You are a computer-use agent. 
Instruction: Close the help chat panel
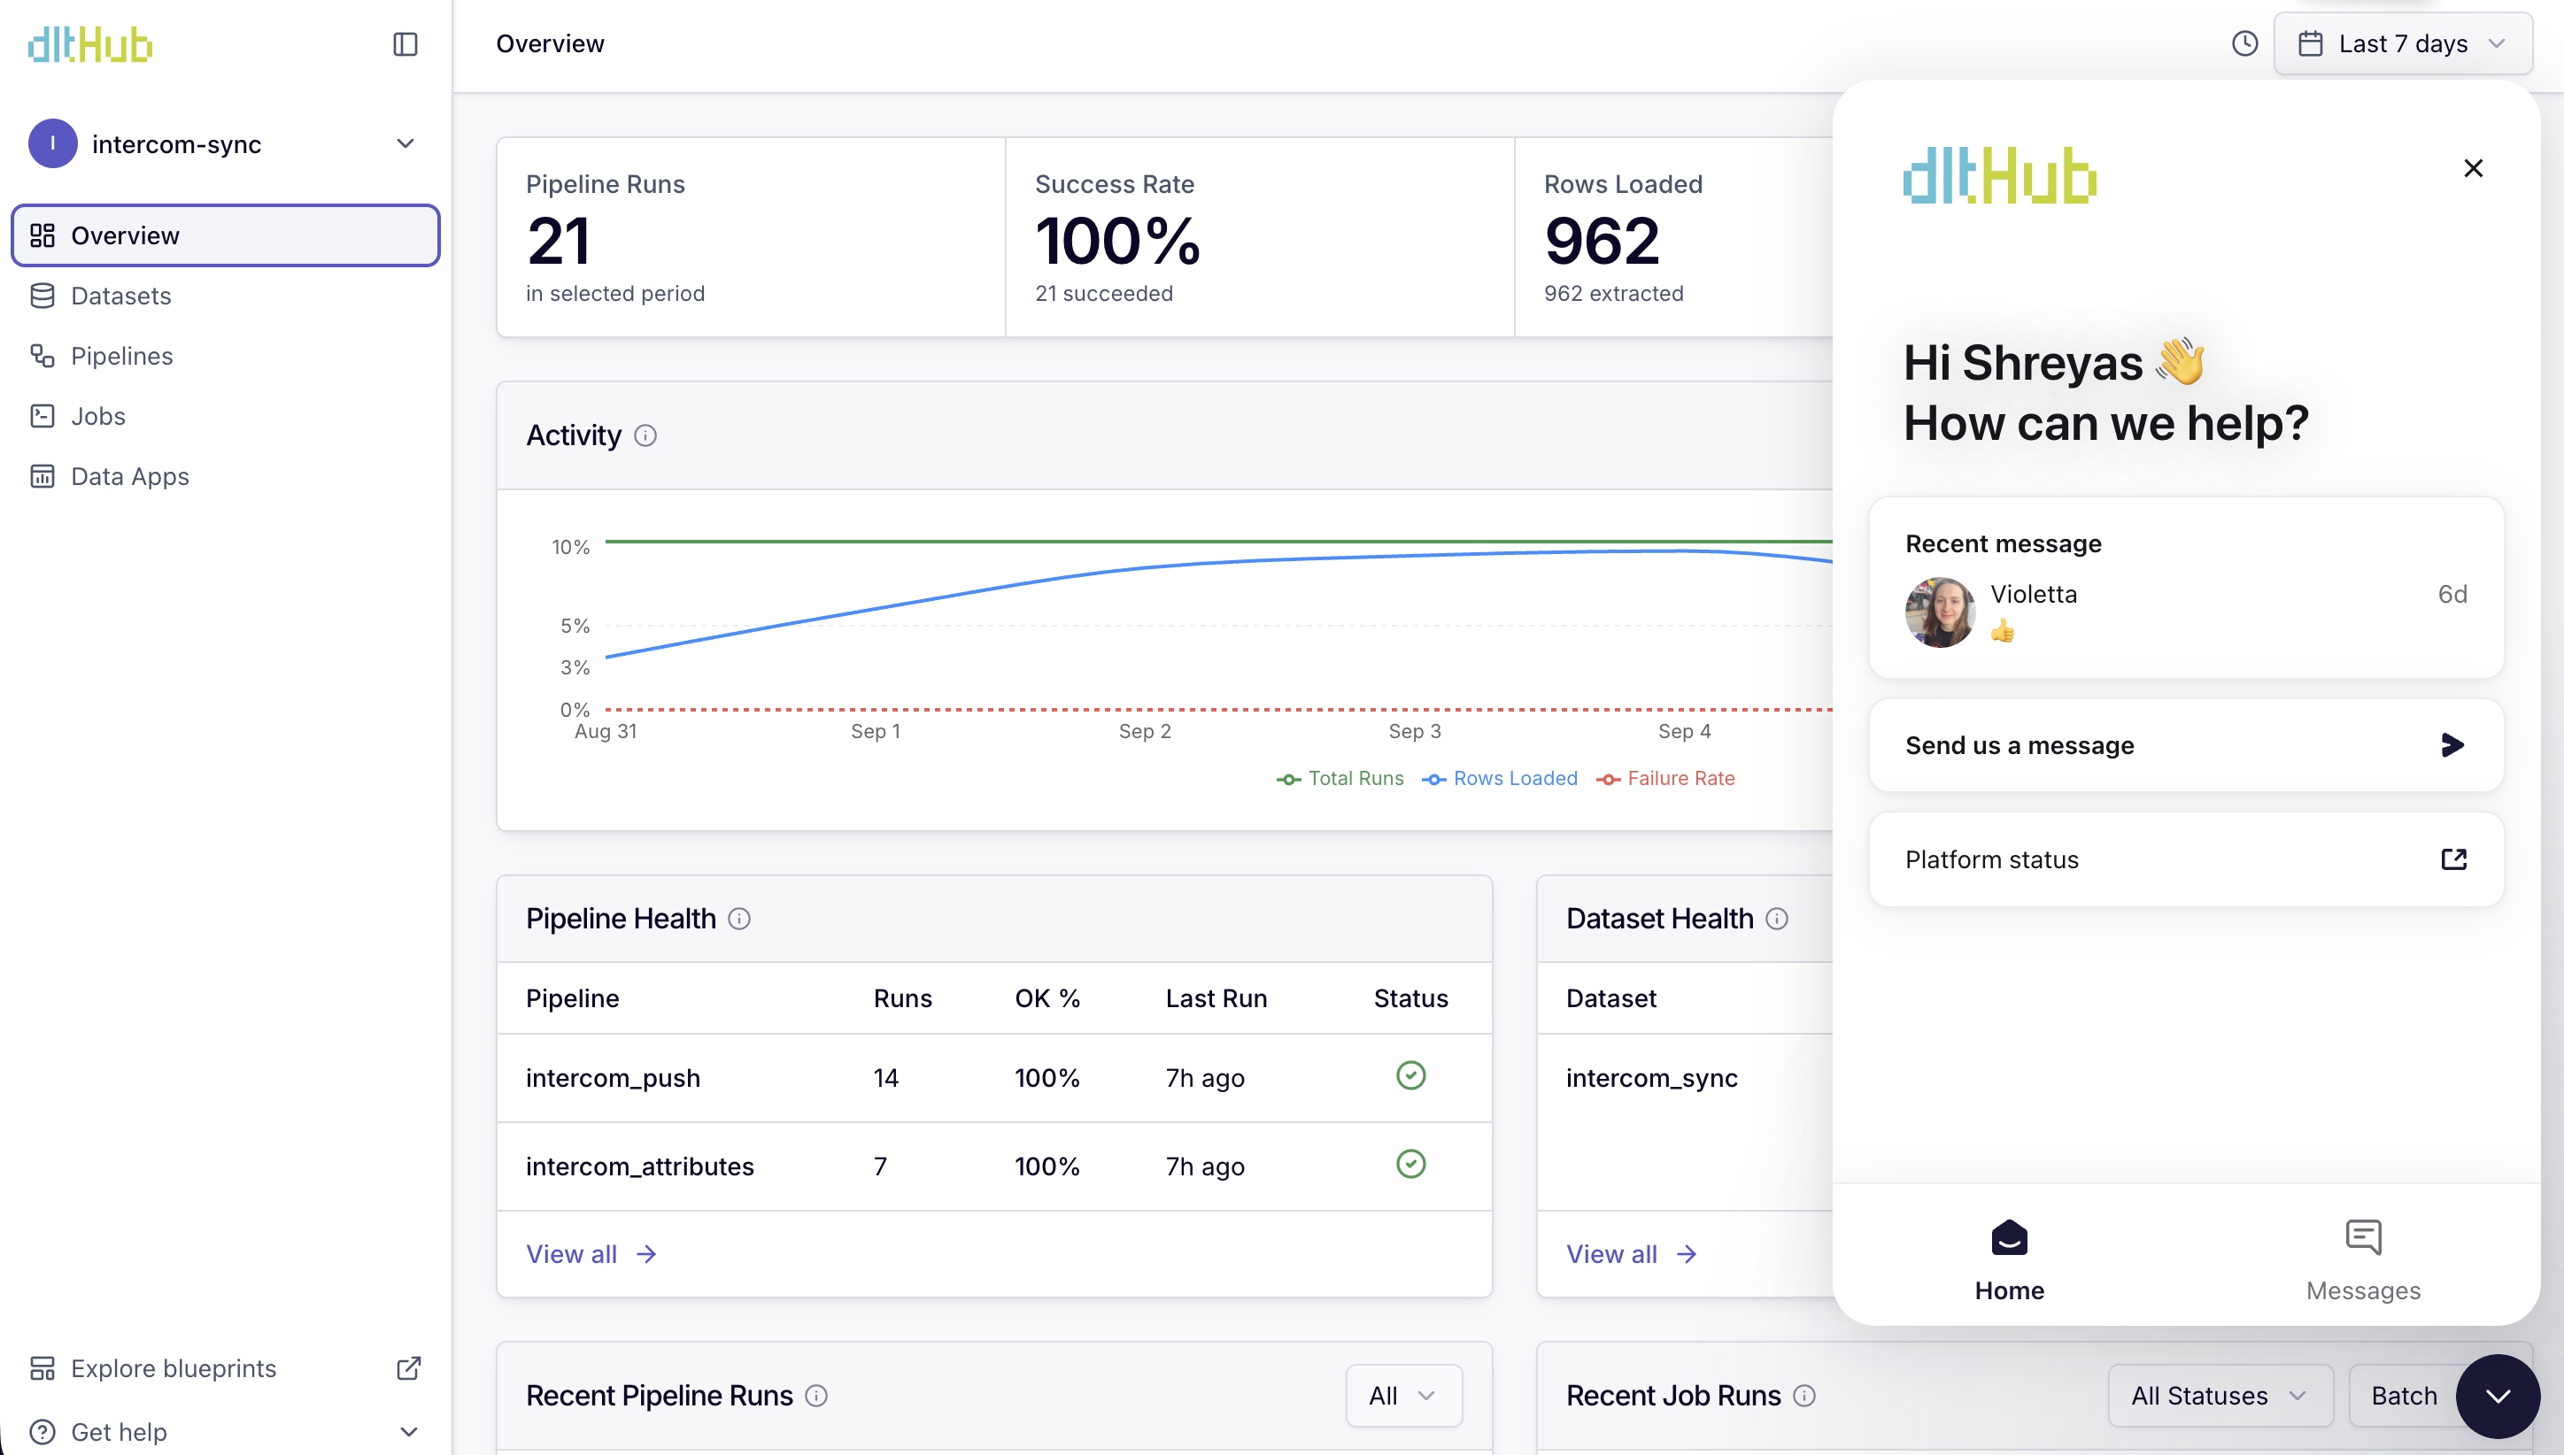2473,168
